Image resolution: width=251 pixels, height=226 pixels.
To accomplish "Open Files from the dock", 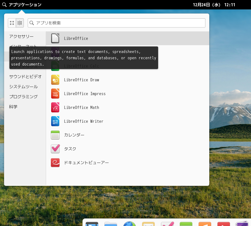I will [111, 224].
